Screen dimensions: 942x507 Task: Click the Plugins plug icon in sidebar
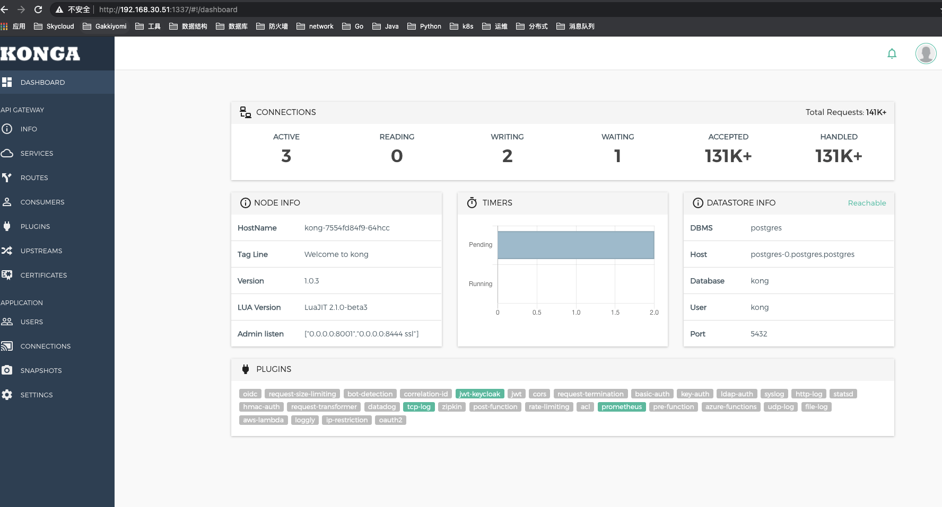7,226
